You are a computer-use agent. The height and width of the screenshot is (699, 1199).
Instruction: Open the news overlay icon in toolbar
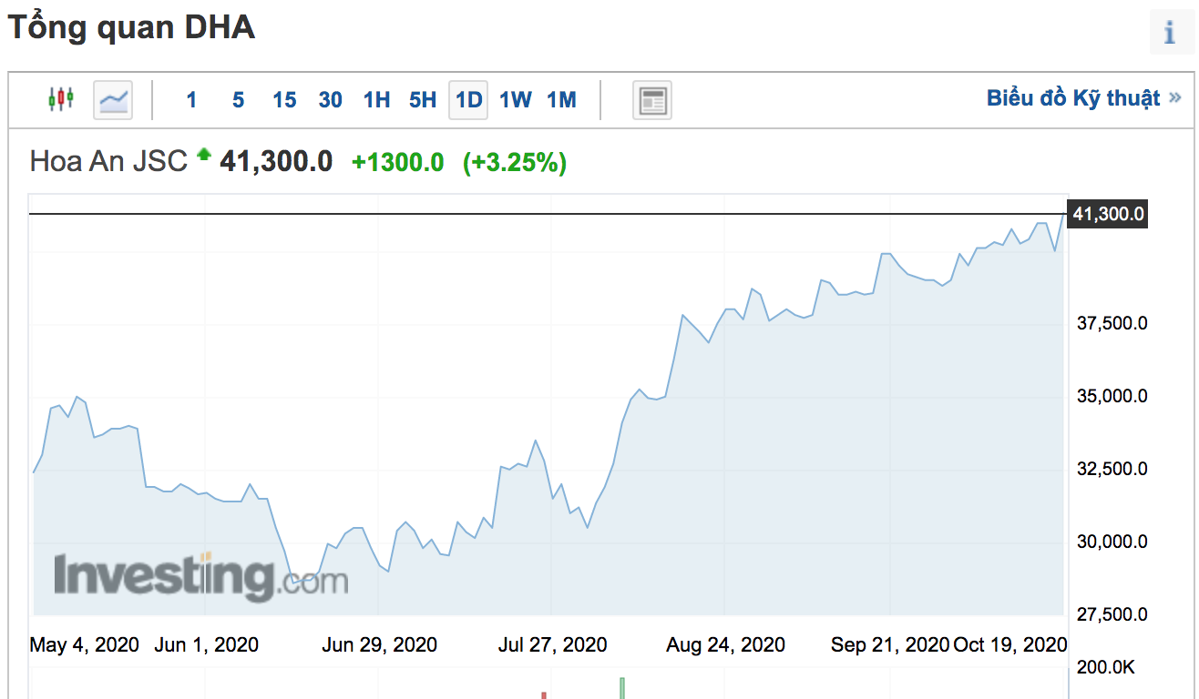tap(652, 100)
